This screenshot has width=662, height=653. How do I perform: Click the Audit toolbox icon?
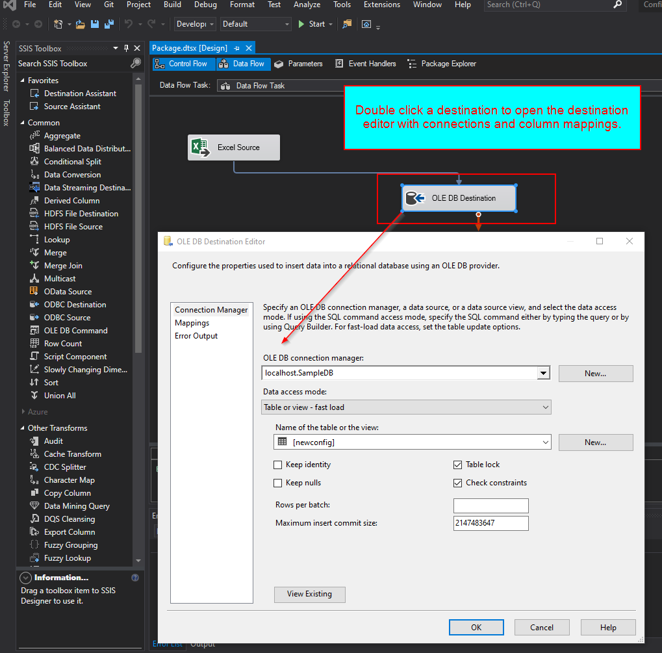(34, 441)
